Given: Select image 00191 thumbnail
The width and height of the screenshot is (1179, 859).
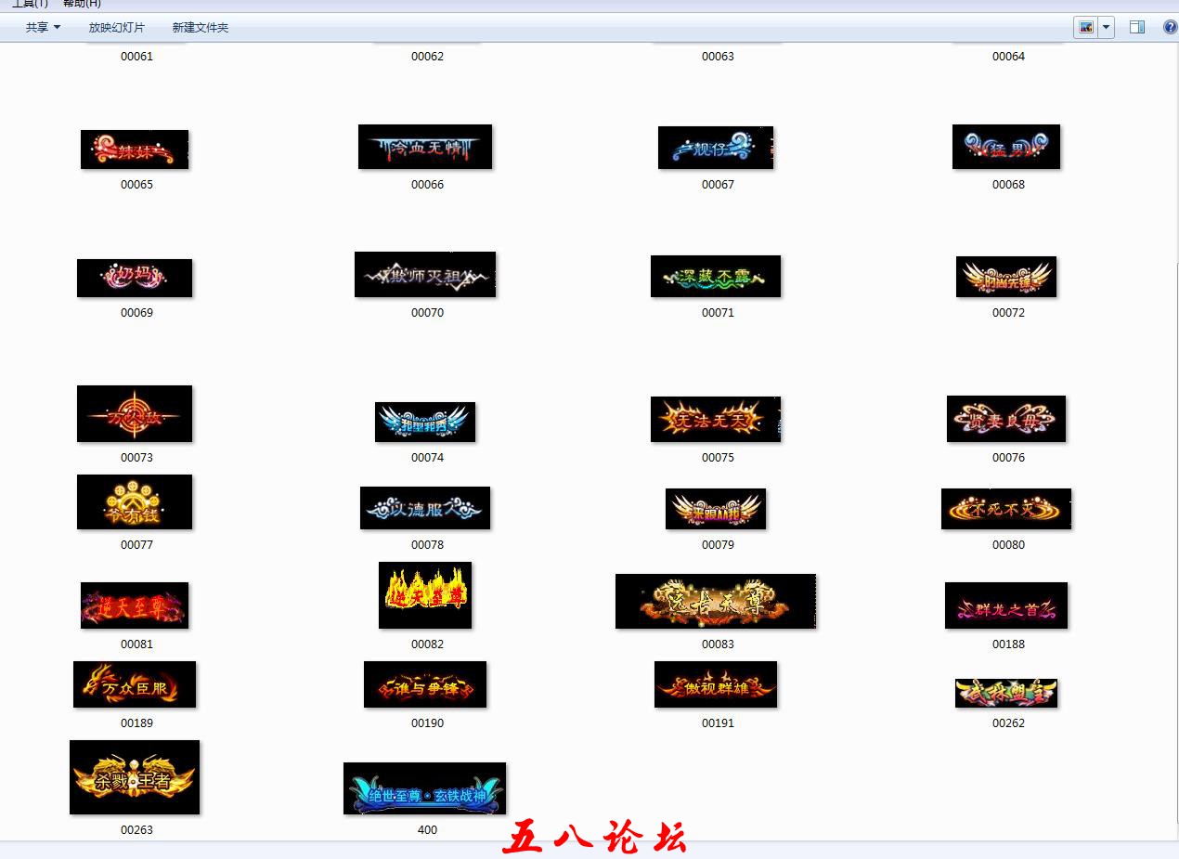Looking at the screenshot, I should [716, 684].
